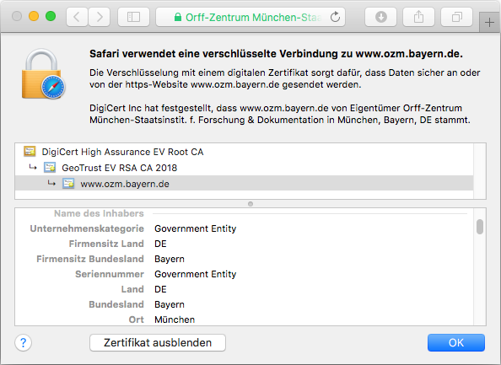The image size is (501, 365).
Task: Click the address field Orff-Zentrum München
Action: click(250, 17)
